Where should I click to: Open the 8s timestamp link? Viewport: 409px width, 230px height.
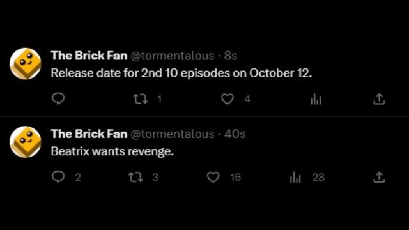point(231,56)
